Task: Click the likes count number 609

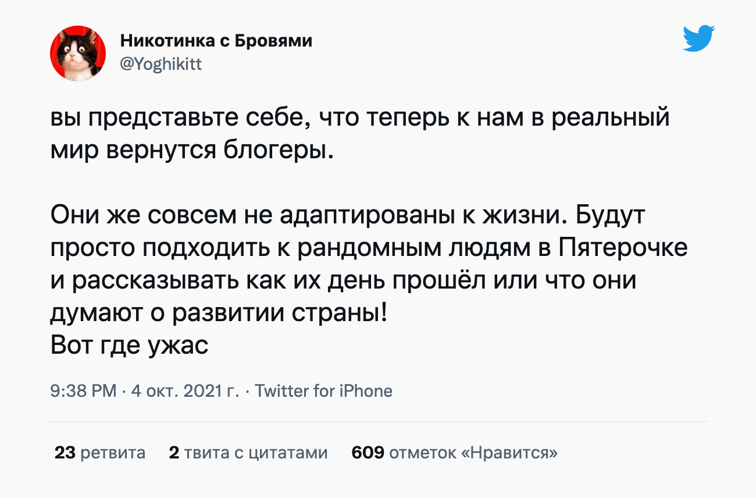Action: (368, 453)
